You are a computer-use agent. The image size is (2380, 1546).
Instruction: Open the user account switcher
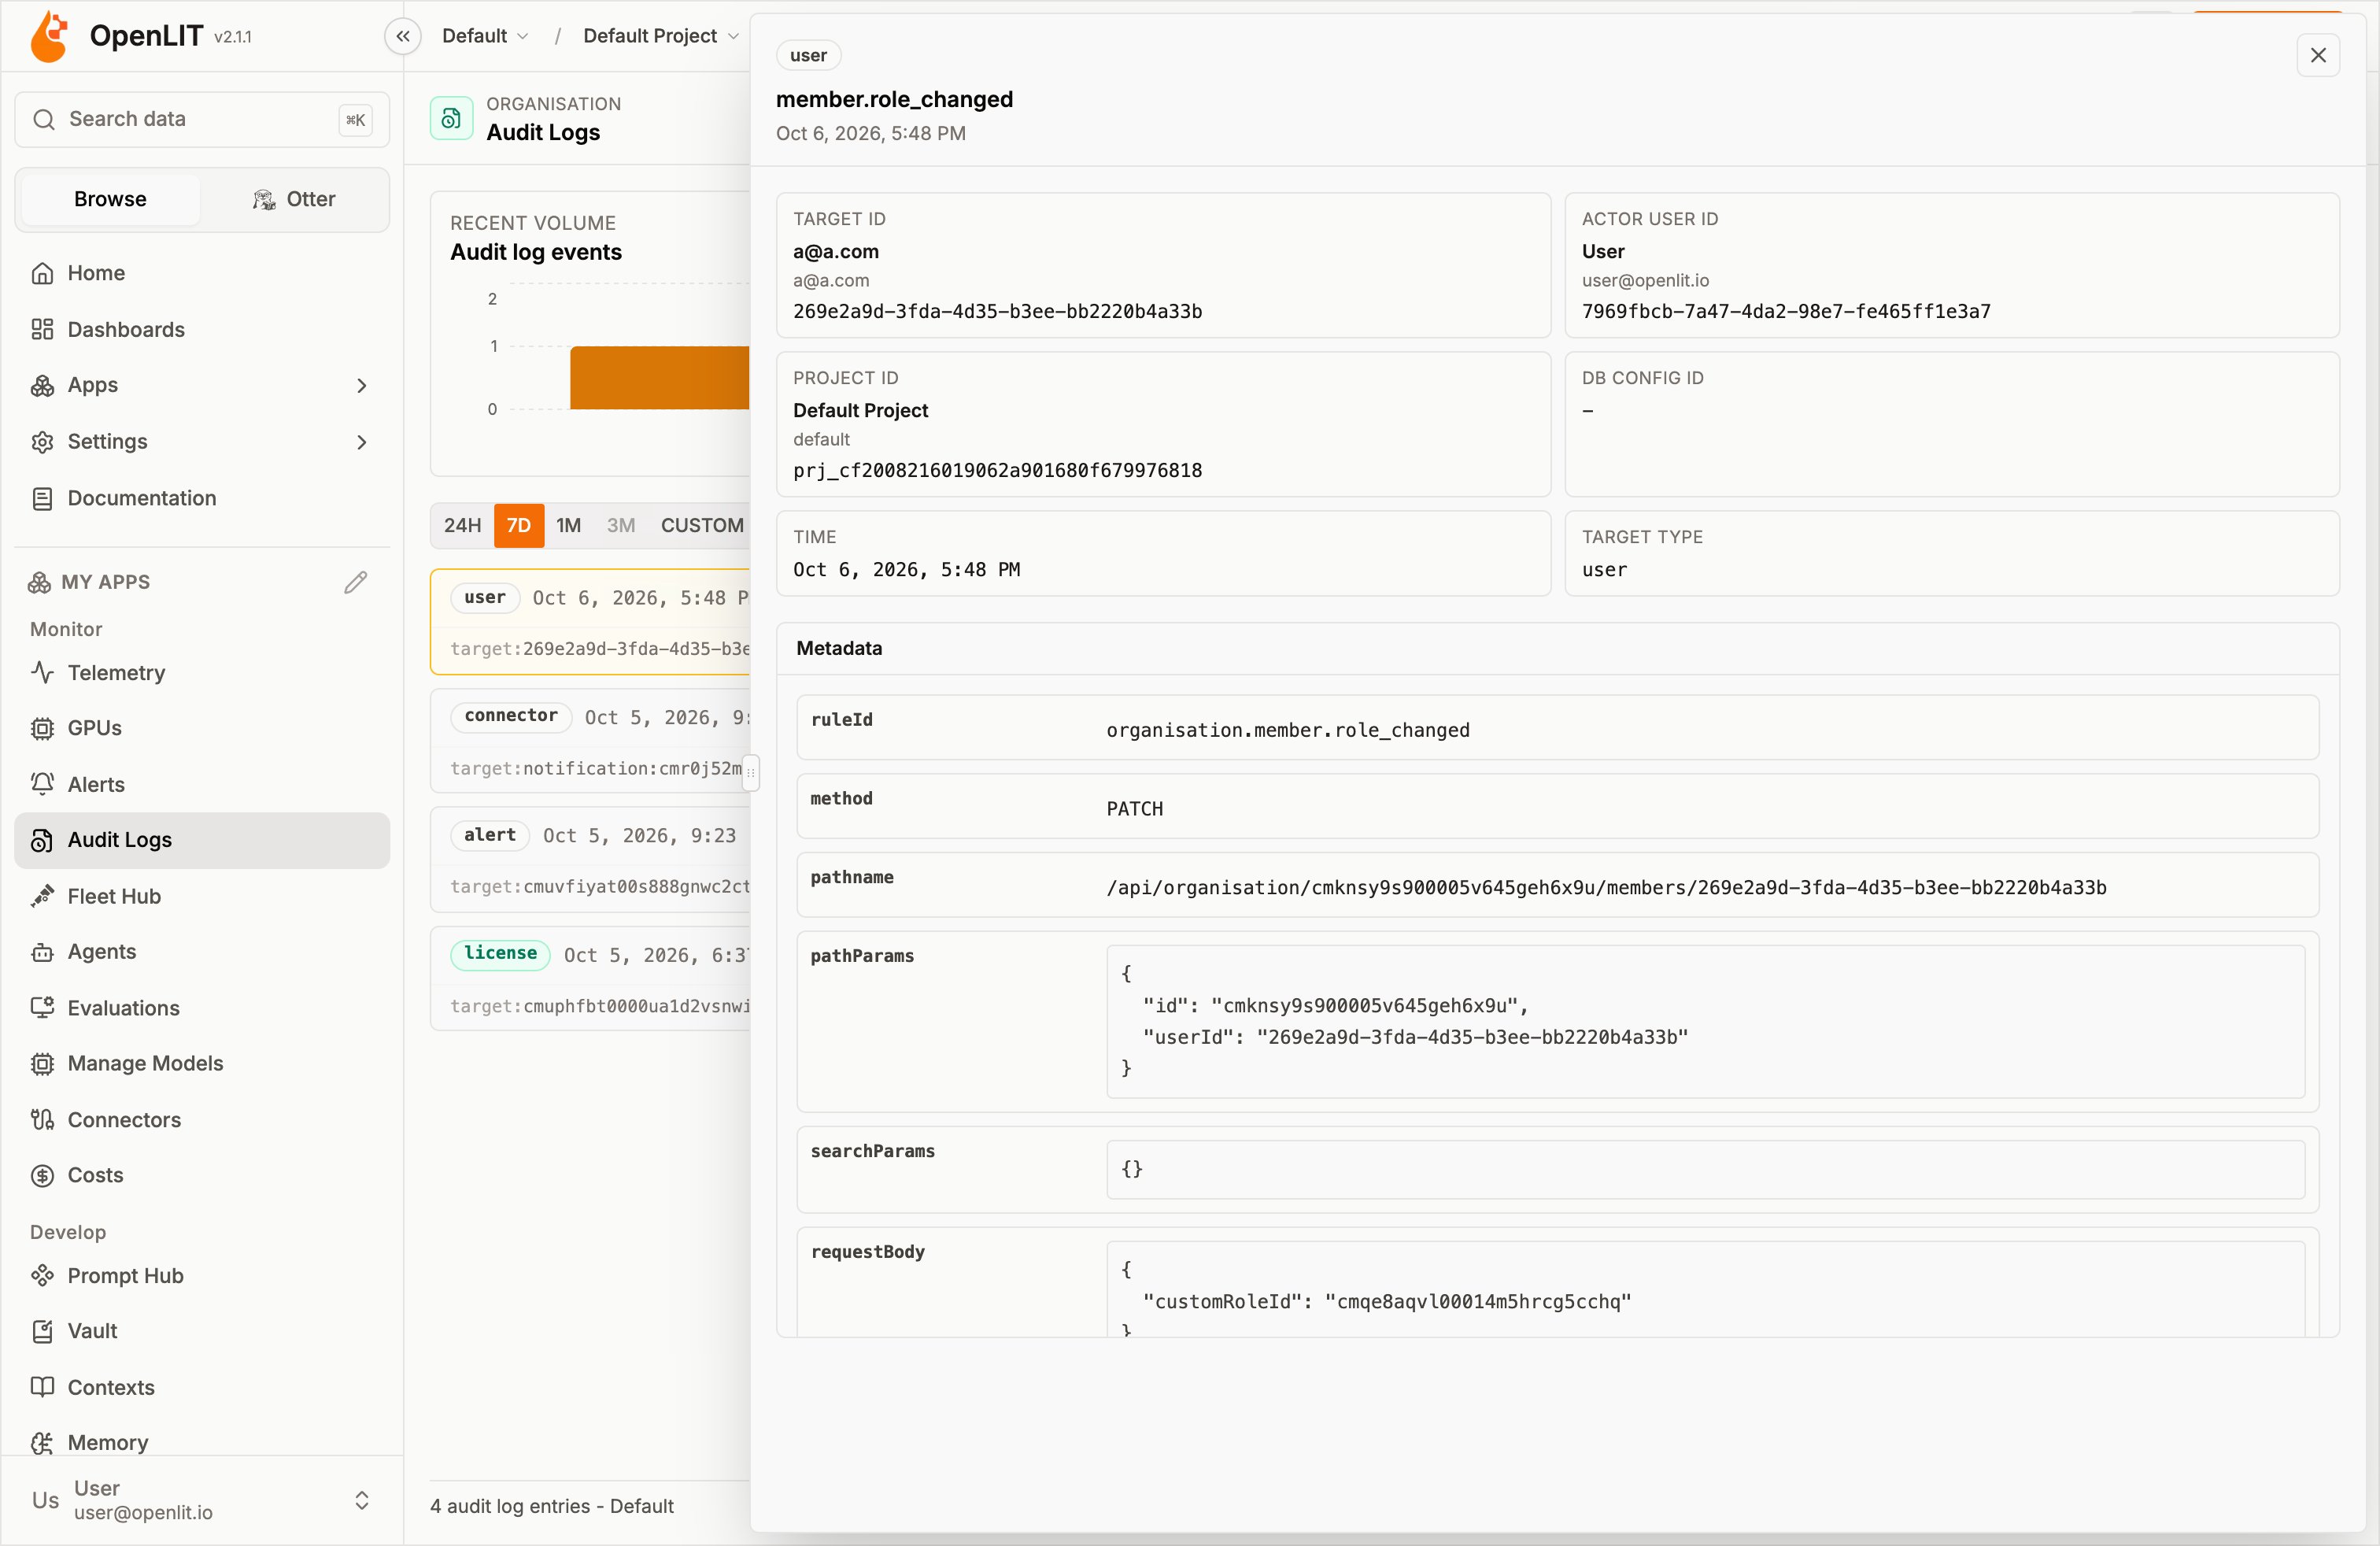(x=201, y=1500)
